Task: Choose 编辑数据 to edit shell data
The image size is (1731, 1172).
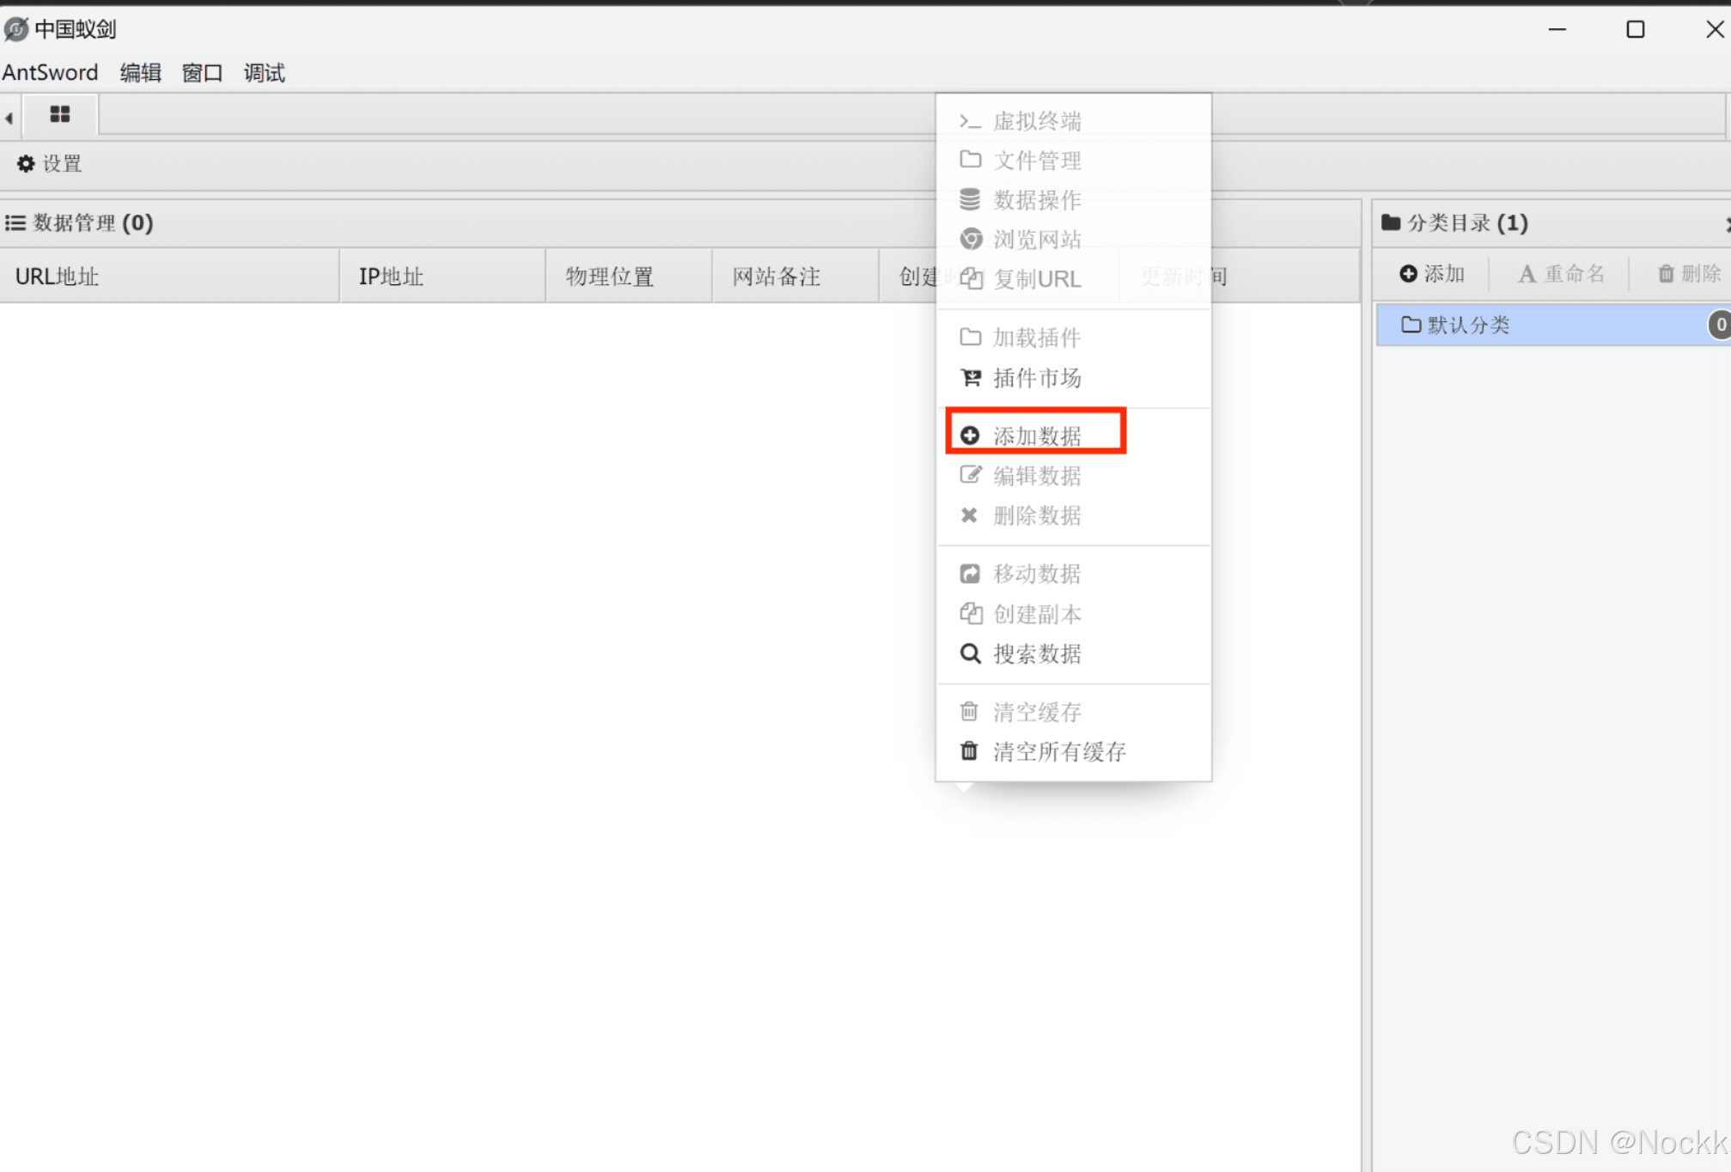Action: point(1036,475)
